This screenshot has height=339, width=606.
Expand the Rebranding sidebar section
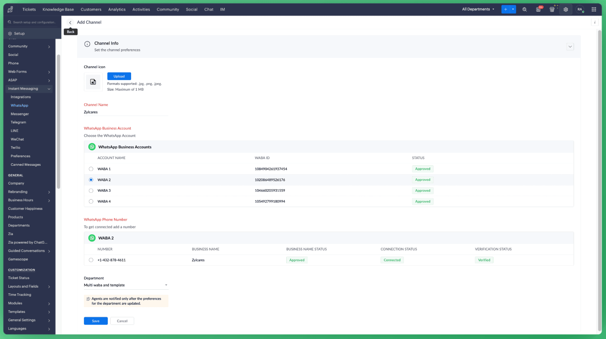49,192
